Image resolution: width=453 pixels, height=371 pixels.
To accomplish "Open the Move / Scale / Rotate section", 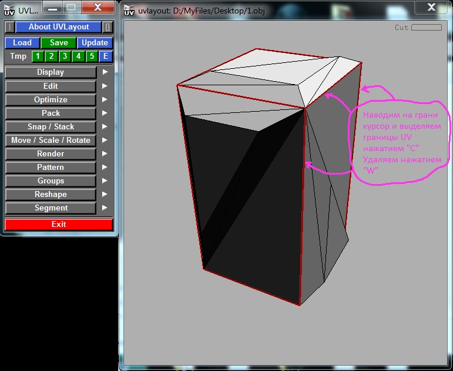I will pyautogui.click(x=51, y=141).
